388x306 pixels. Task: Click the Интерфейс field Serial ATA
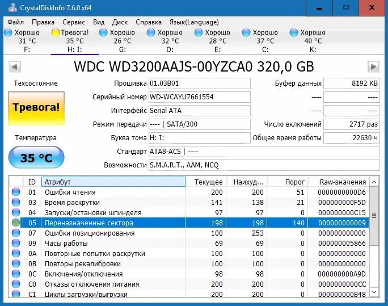point(200,111)
